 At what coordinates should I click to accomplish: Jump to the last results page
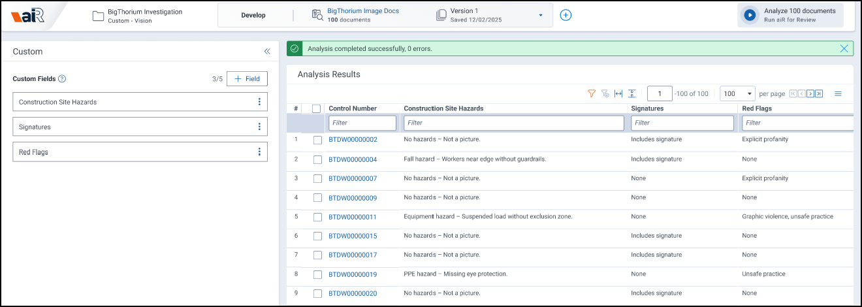tap(819, 94)
